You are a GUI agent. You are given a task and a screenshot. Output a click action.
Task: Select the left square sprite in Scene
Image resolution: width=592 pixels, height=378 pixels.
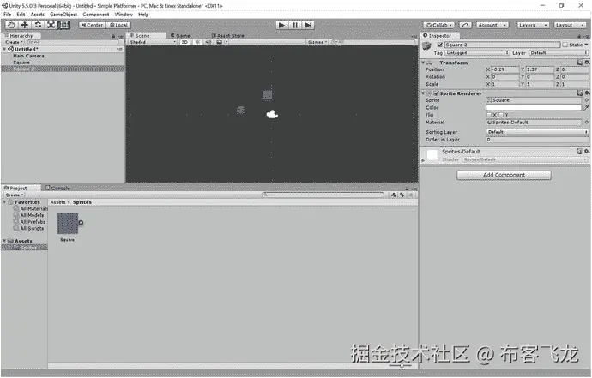click(240, 111)
